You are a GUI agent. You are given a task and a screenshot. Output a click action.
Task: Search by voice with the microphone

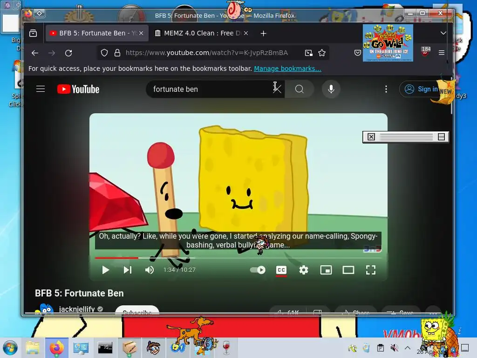331,89
